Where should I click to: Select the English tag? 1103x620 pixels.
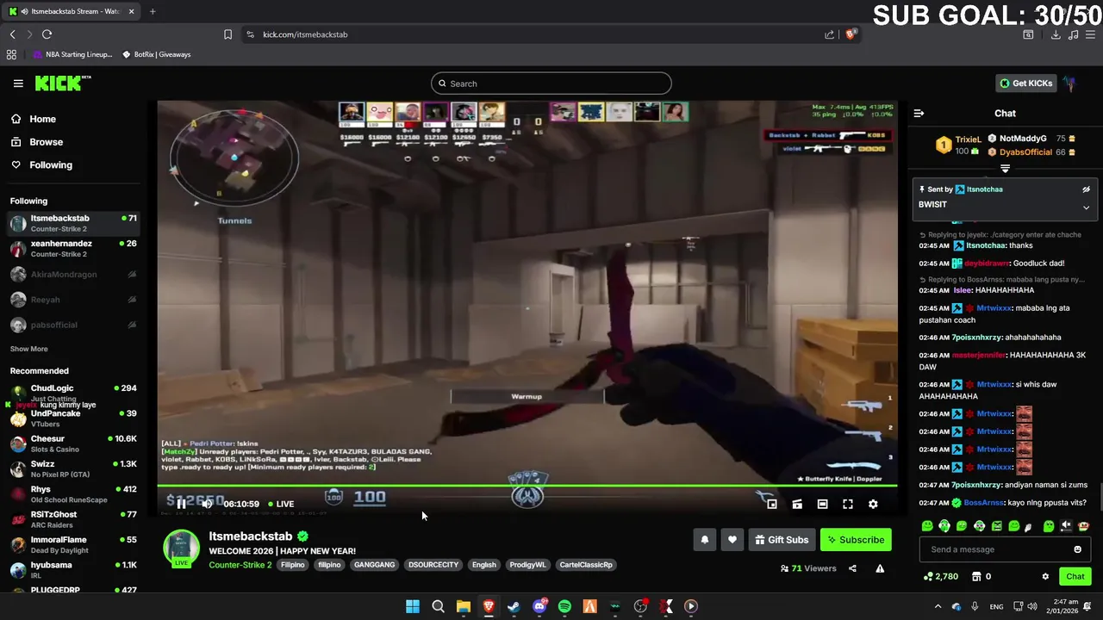click(483, 565)
